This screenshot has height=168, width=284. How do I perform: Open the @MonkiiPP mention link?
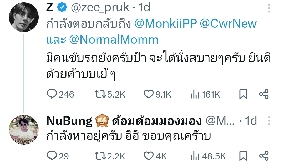click(166, 24)
